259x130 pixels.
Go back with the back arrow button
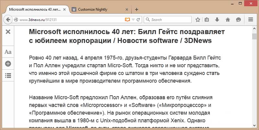pos(8,20)
